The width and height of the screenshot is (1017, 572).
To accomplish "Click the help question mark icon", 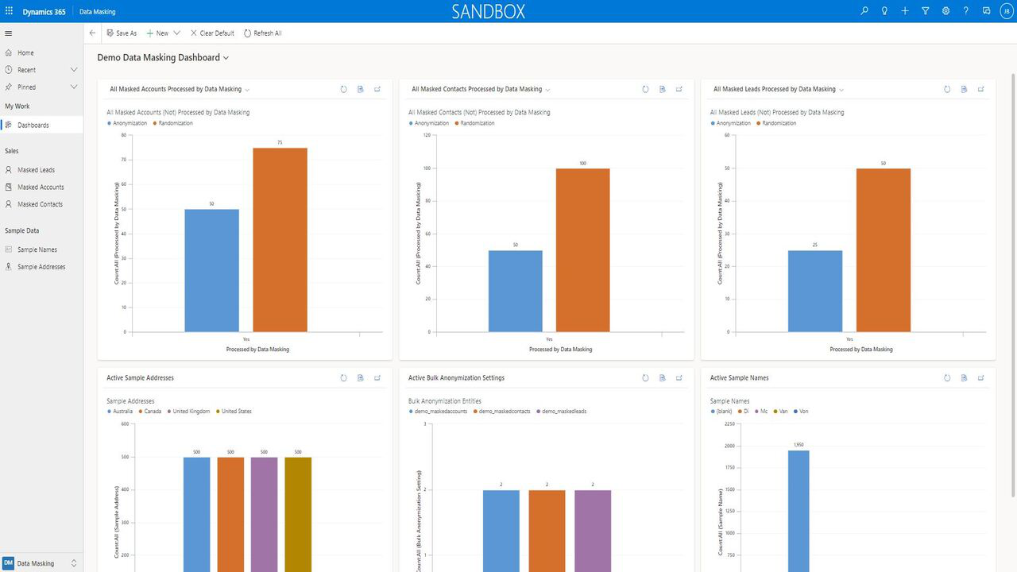I will coord(966,11).
